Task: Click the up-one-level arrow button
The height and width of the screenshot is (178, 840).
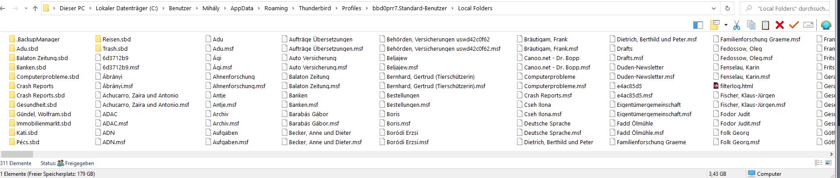Action: [x=35, y=8]
